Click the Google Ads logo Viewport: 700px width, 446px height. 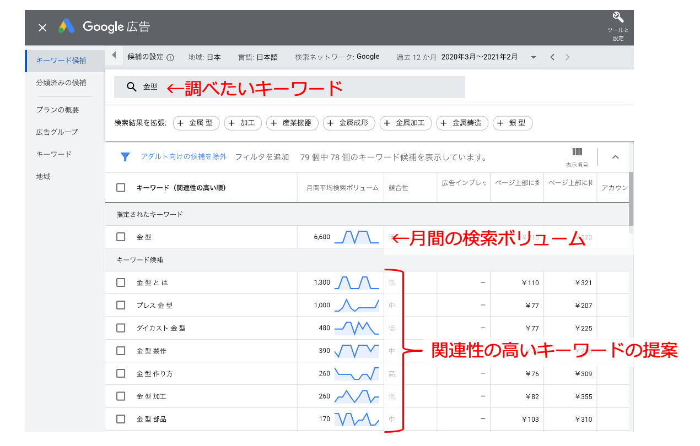pyautogui.click(x=66, y=26)
